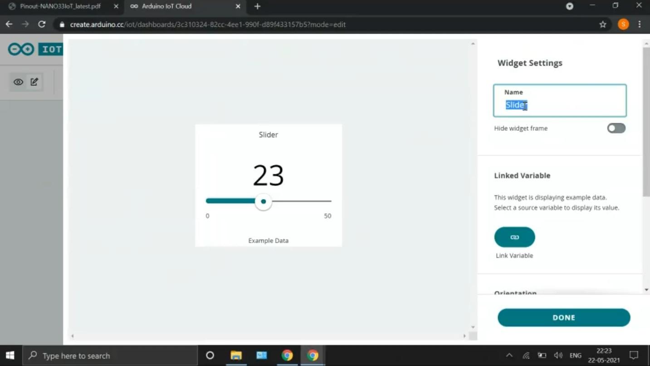Screen dimensions: 650x366
Task: Click the site padlock icon
Action: point(62,25)
